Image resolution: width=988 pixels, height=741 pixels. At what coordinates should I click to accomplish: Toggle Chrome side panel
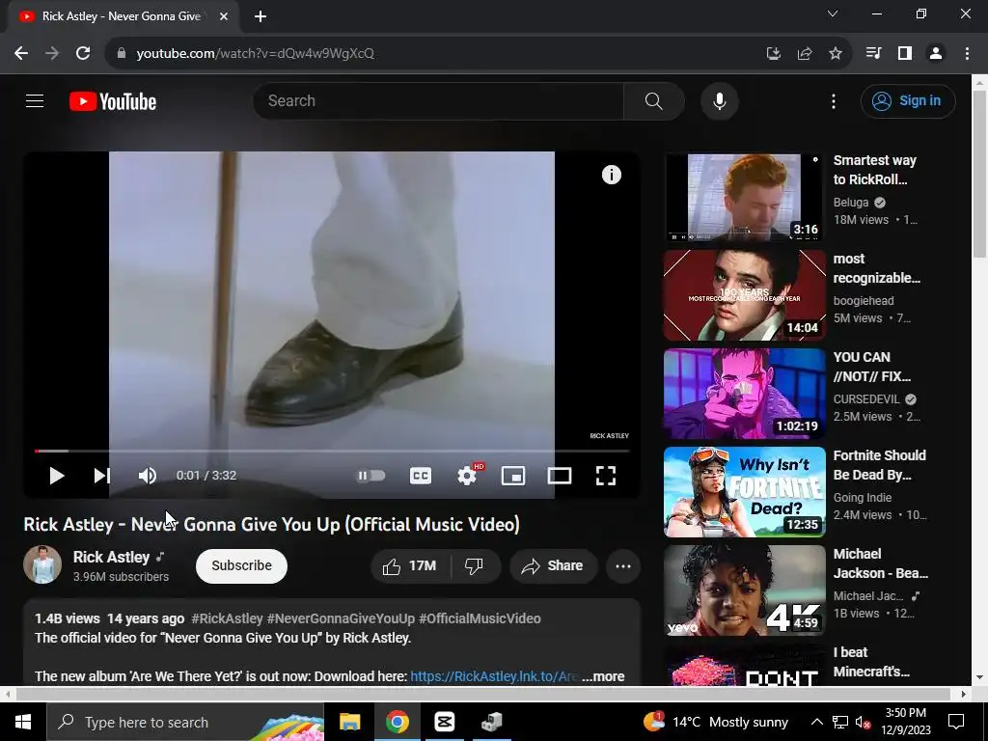coord(905,54)
